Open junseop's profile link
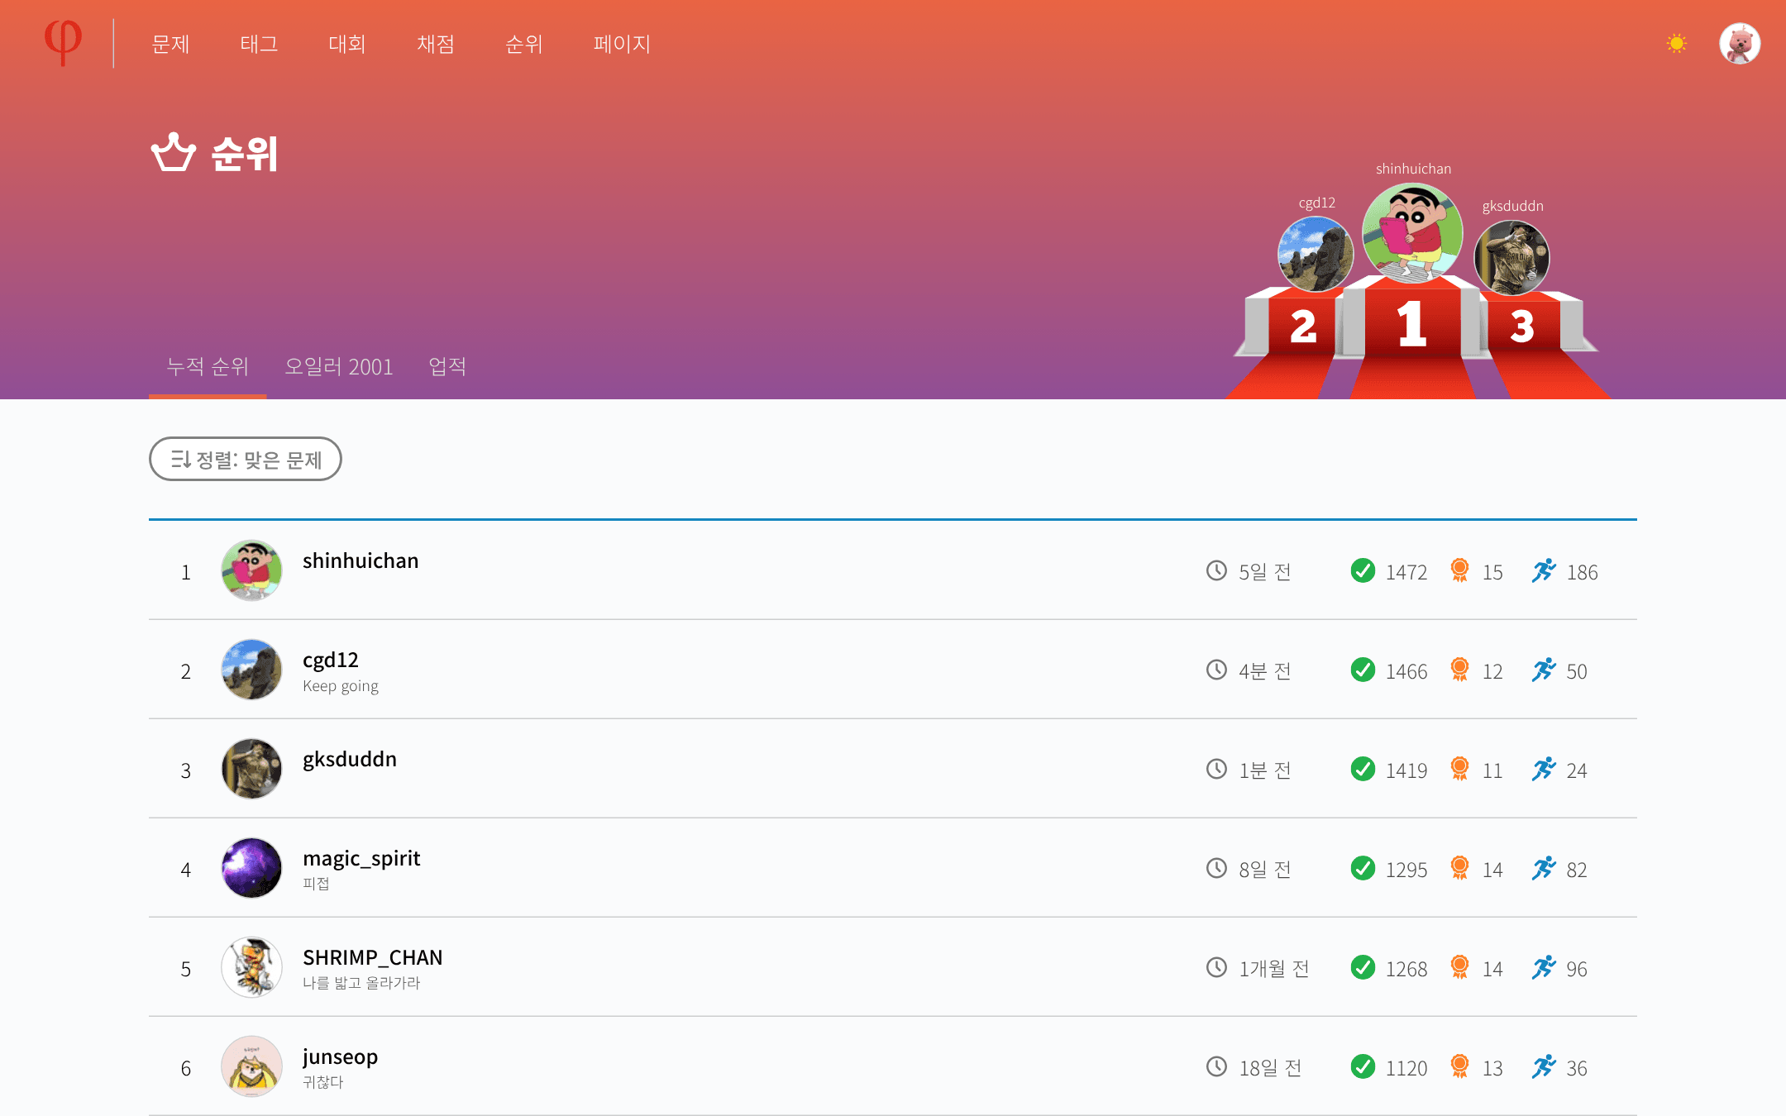Image resolution: width=1786 pixels, height=1116 pixels. (x=340, y=1056)
